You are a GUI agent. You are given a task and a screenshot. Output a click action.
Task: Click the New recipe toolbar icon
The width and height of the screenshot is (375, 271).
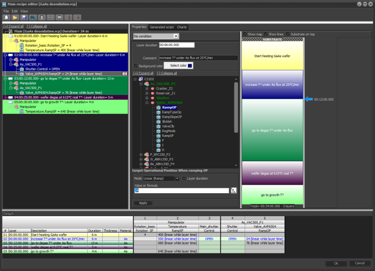(7, 17)
